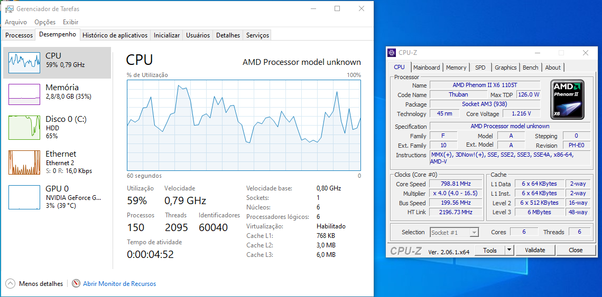This screenshot has height=297, width=602.
Task: Select the CPU tab in CPU-Z
Action: click(x=399, y=67)
